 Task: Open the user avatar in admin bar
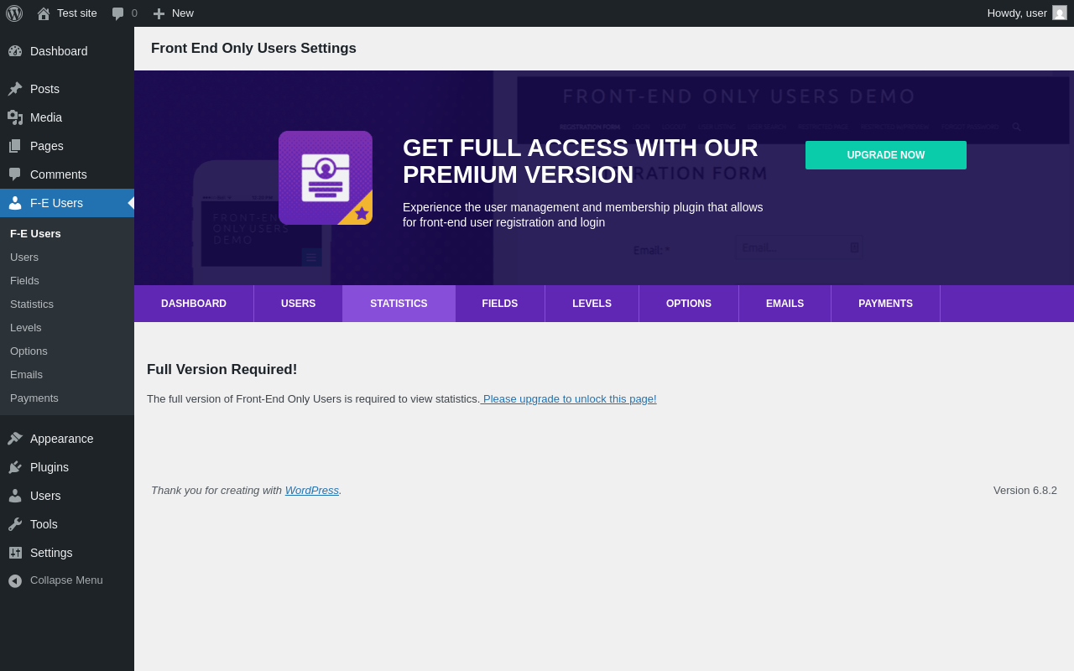coord(1060,13)
